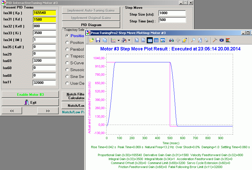Viewport: 252px width, 170px height.
Task: Edit the Ixx30 (Kp) value field
Action: click(x=45, y=13)
